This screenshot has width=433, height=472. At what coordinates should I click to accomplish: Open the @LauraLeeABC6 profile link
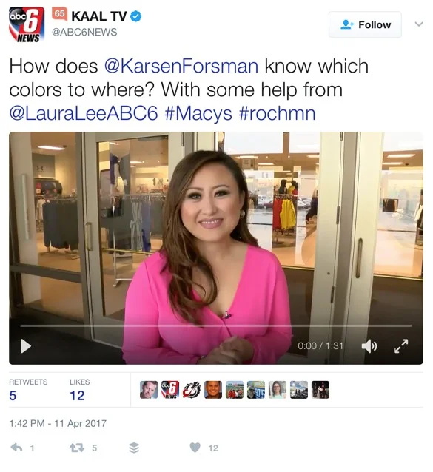click(x=84, y=113)
